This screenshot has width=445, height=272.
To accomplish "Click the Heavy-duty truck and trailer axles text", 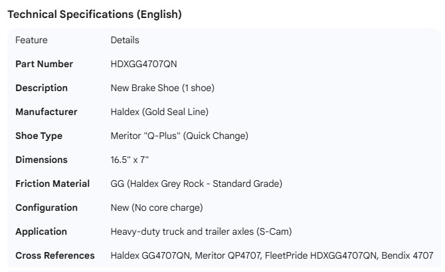I will [x=201, y=231].
